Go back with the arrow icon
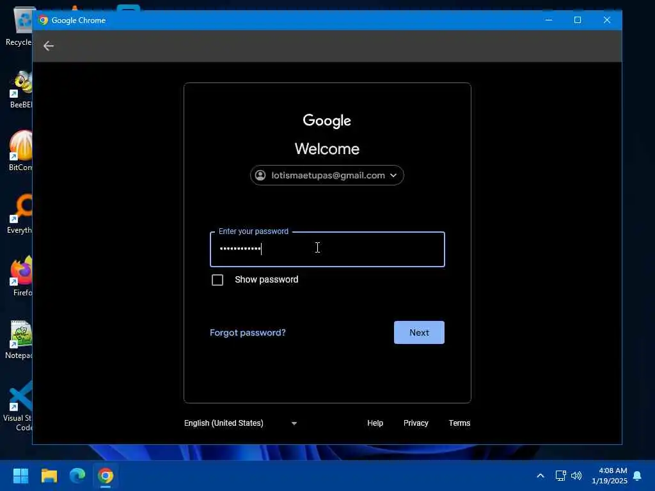655x491 pixels. [49, 45]
